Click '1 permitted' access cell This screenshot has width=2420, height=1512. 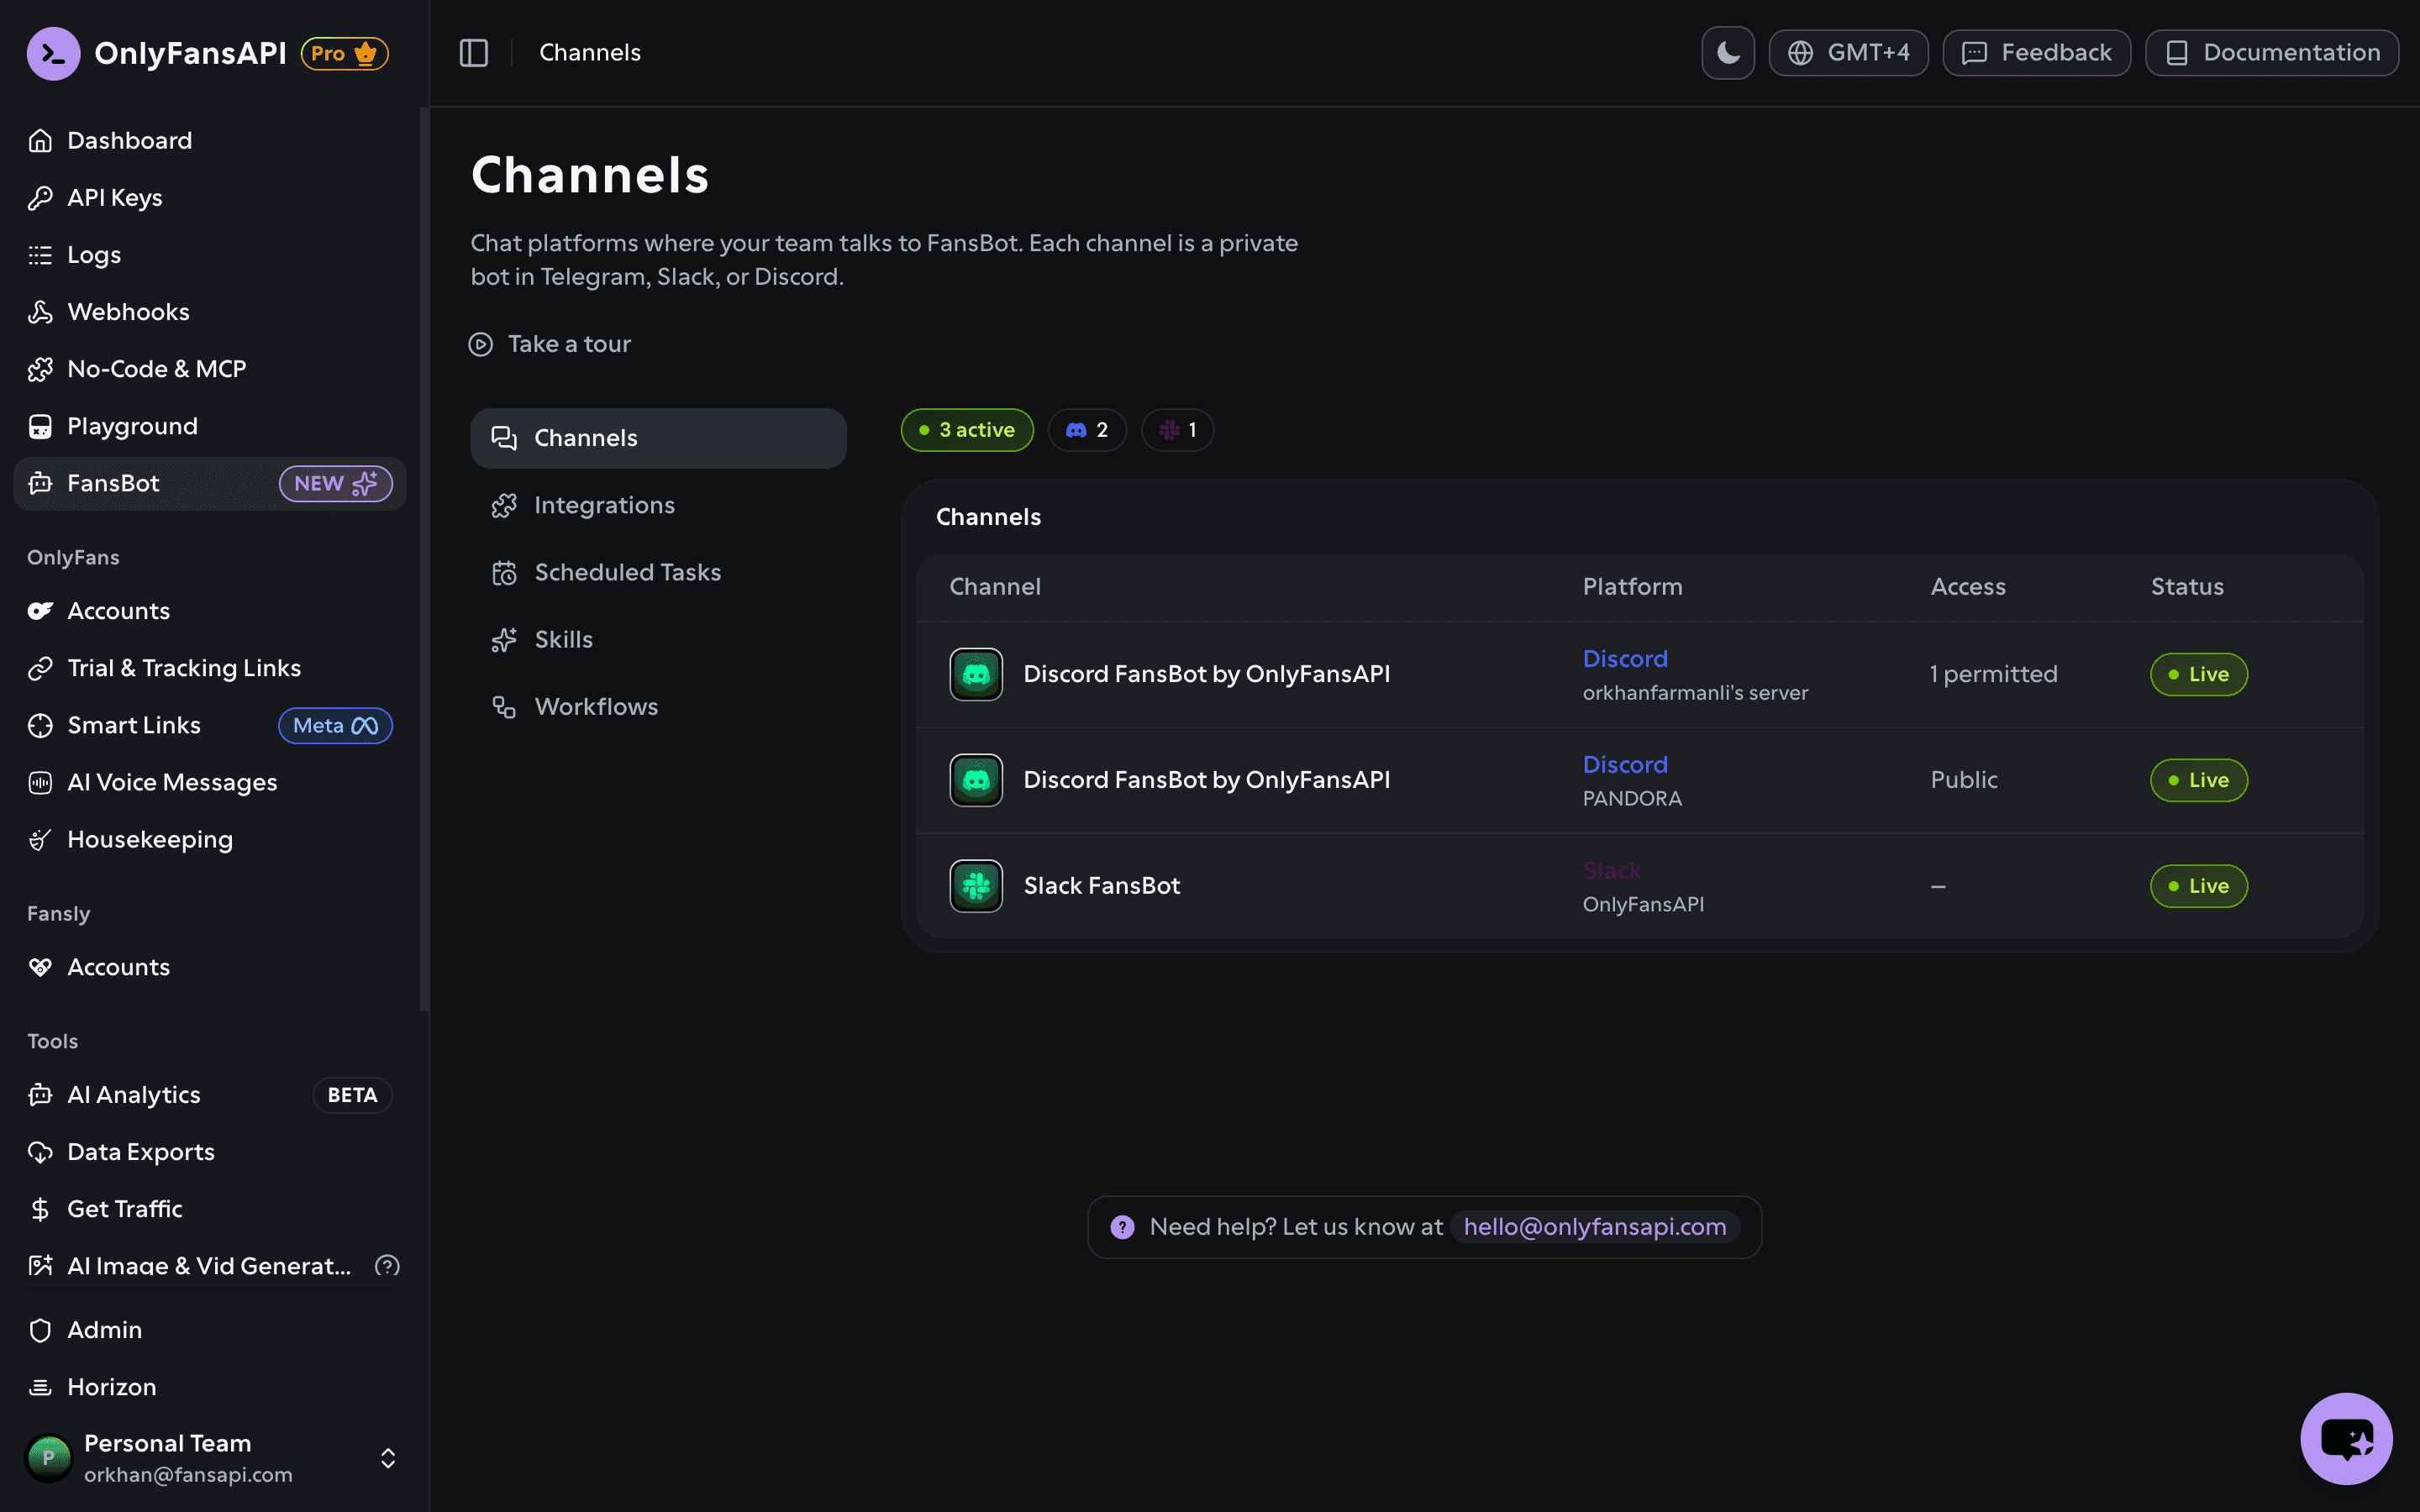1994,674
